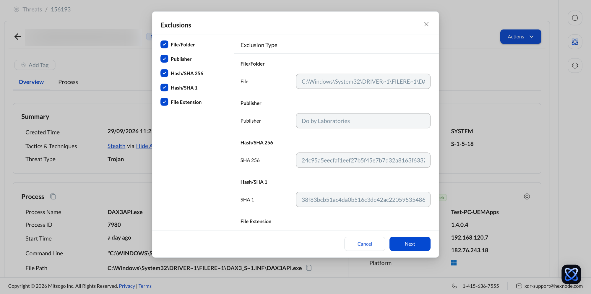The height and width of the screenshot is (294, 591).
Task: Select the DAX3API.exe process name
Action: pos(125,212)
